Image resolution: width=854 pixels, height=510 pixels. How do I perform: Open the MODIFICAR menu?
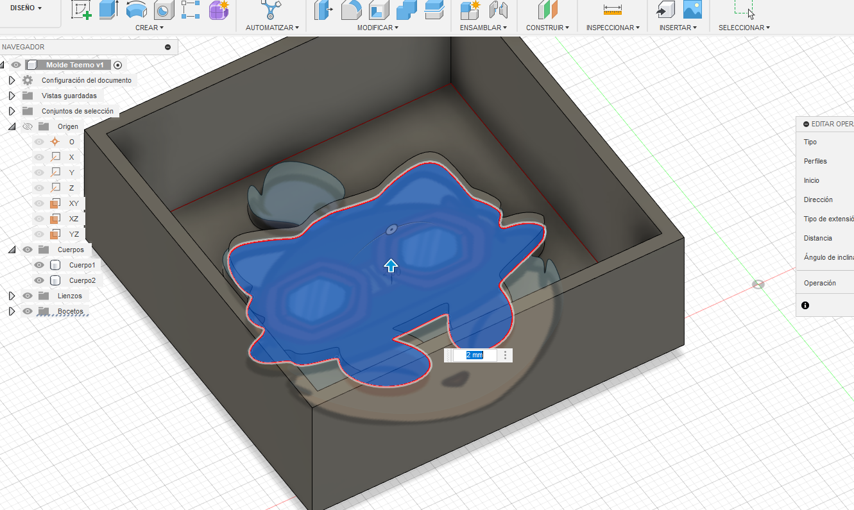pos(378,28)
